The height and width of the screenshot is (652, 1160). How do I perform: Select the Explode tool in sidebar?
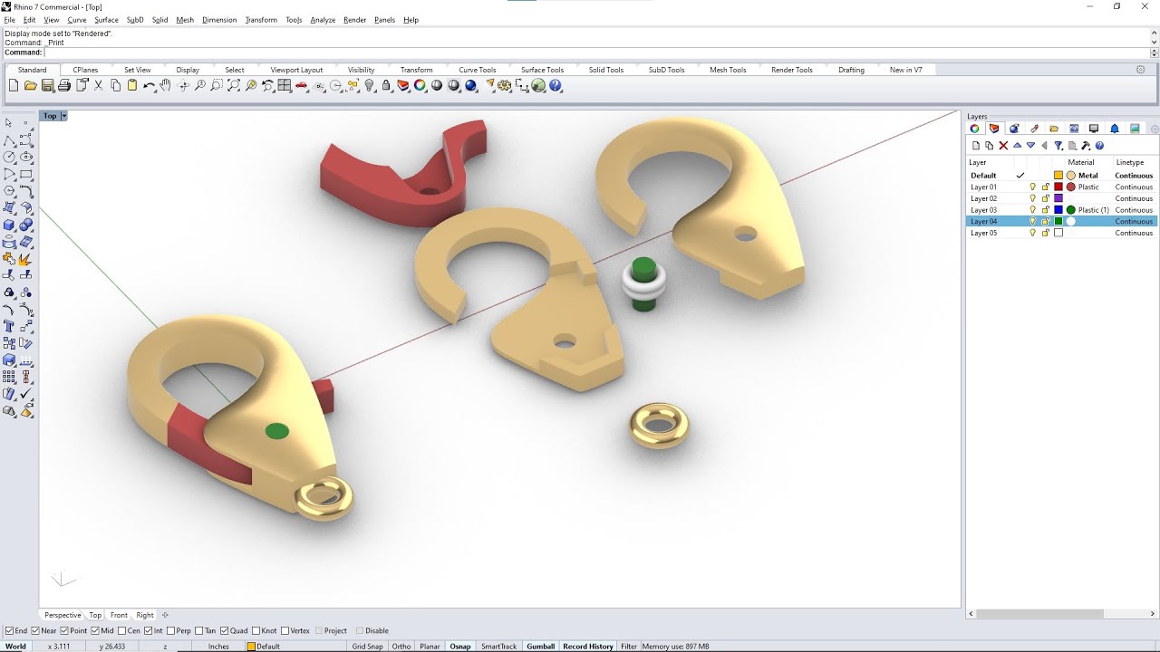point(26,259)
